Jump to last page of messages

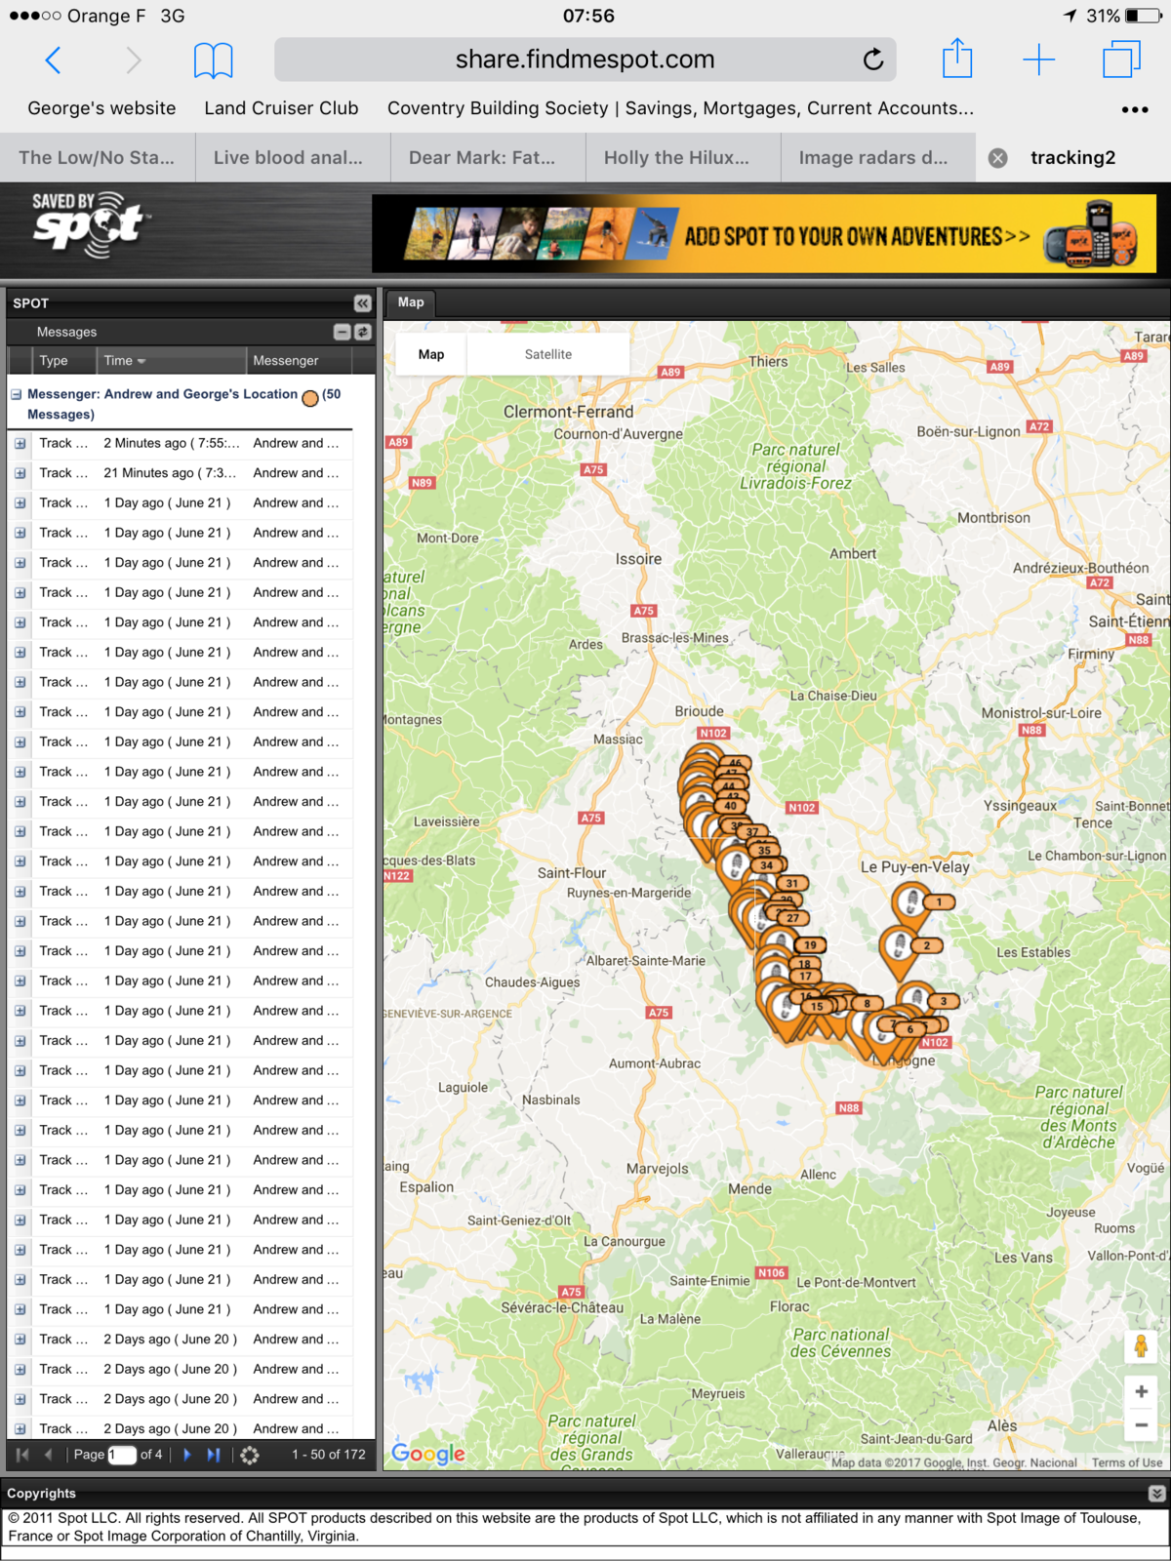point(214,1455)
